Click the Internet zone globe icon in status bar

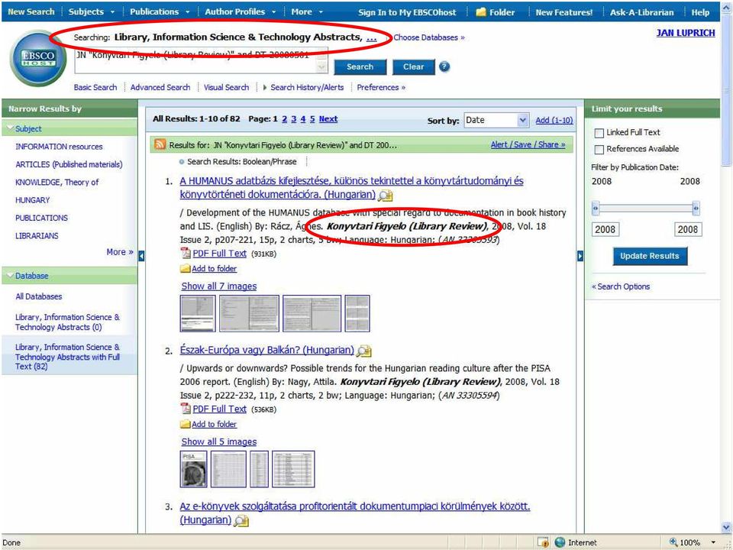(560, 542)
